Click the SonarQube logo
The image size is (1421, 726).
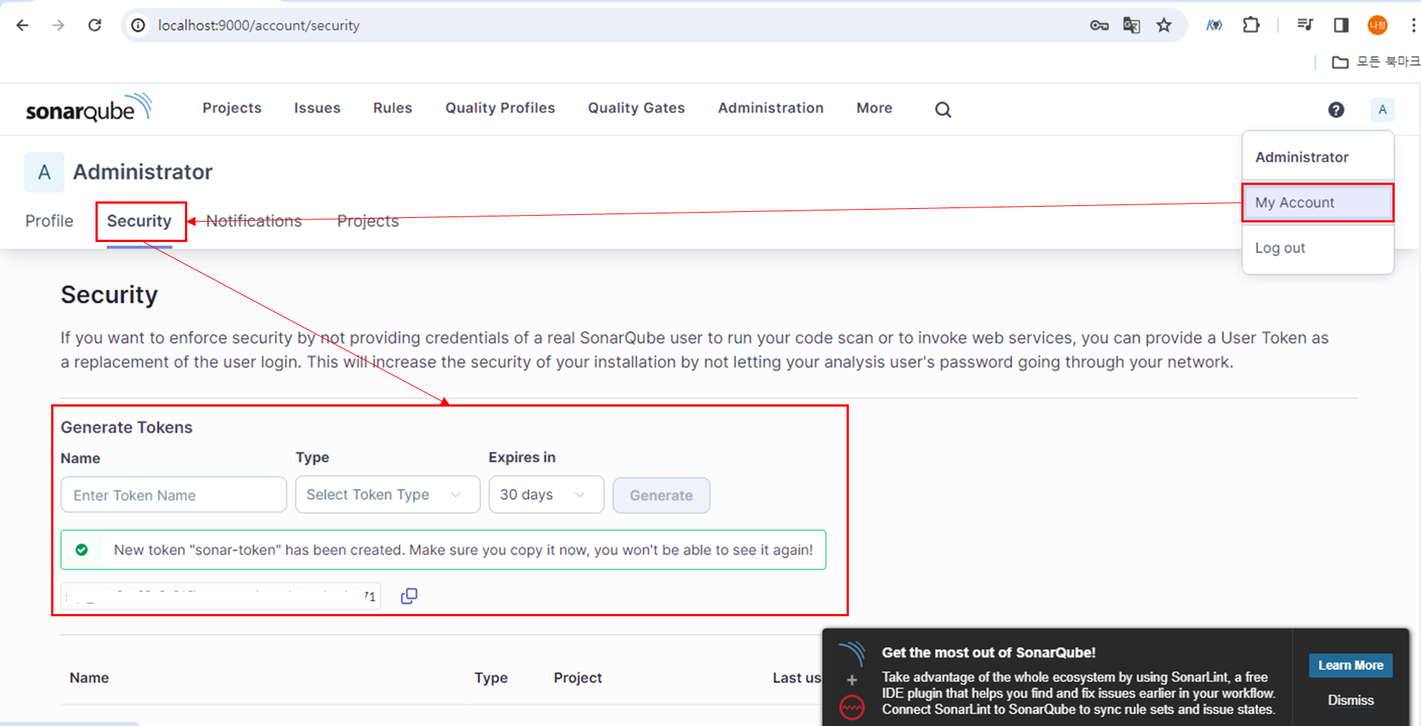coord(89,109)
